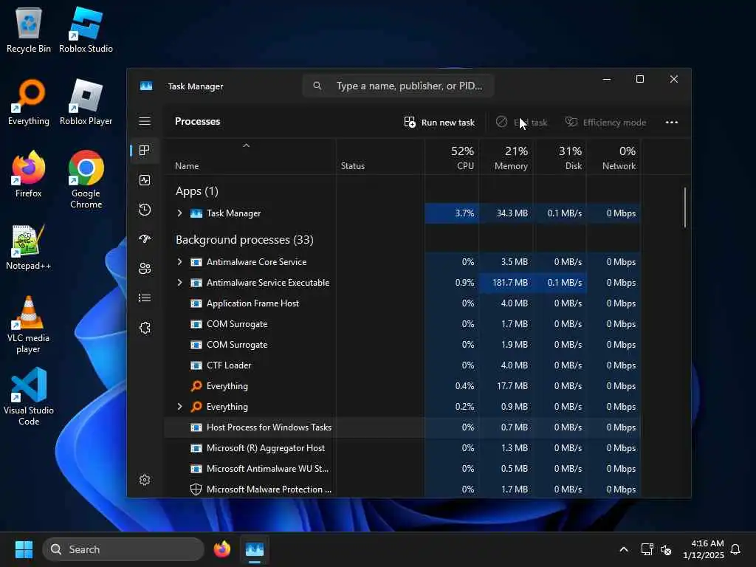Select the VLC media player desktop shortcut
Image resolution: width=756 pixels, height=567 pixels.
click(x=29, y=324)
